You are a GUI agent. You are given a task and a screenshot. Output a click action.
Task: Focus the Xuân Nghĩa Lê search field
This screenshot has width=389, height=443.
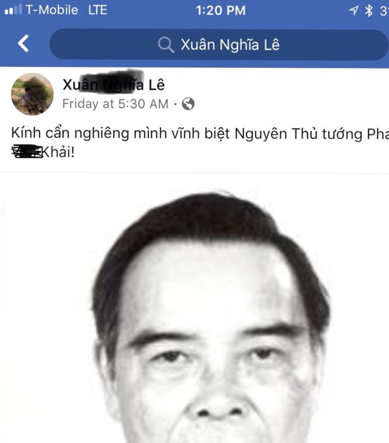219,44
